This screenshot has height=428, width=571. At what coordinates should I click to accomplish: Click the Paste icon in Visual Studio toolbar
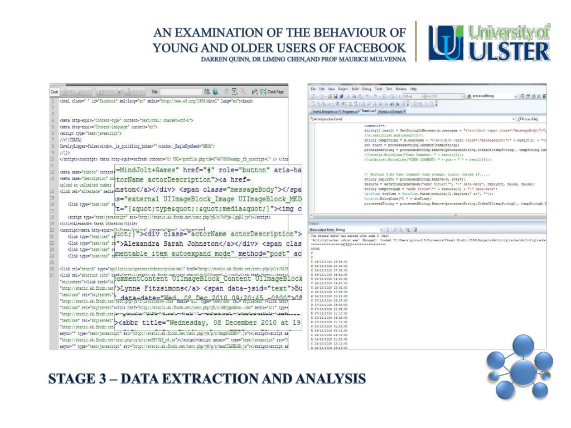(x=360, y=96)
